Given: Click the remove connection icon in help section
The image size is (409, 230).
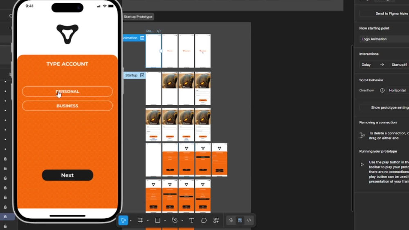Looking at the screenshot, I should (362, 136).
